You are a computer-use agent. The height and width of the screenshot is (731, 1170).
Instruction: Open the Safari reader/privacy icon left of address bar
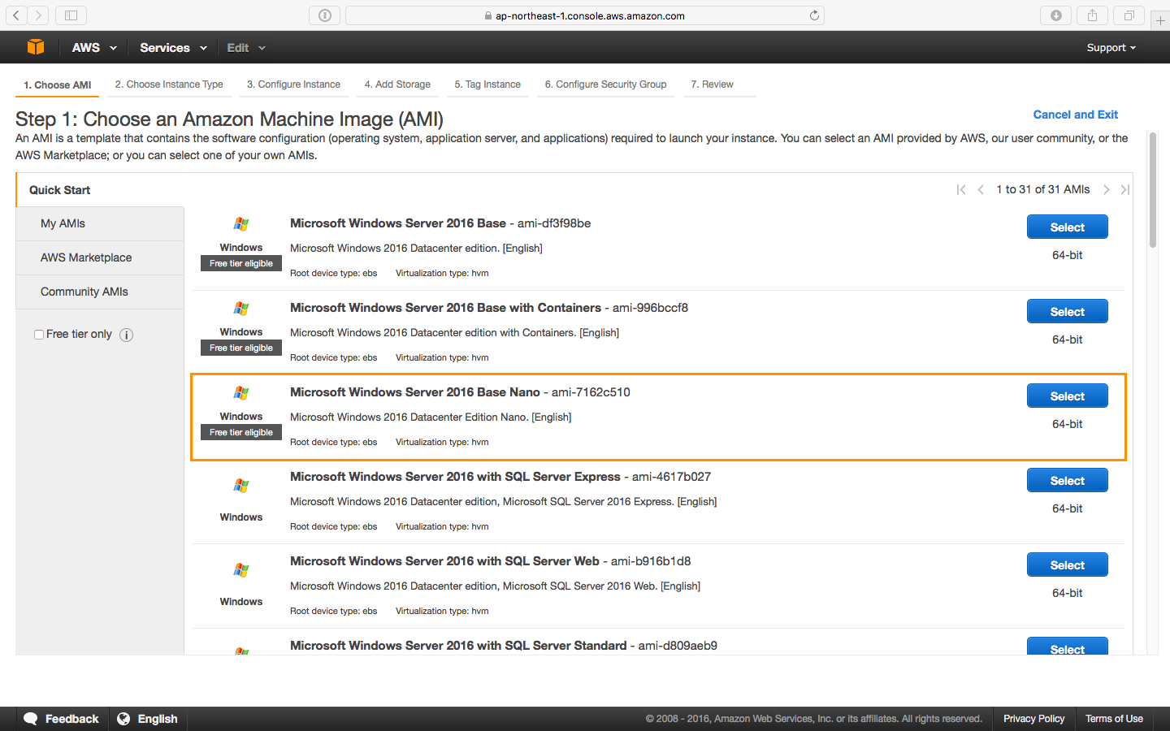pos(325,15)
